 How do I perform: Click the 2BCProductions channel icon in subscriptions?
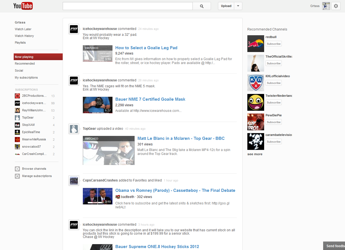(17, 96)
